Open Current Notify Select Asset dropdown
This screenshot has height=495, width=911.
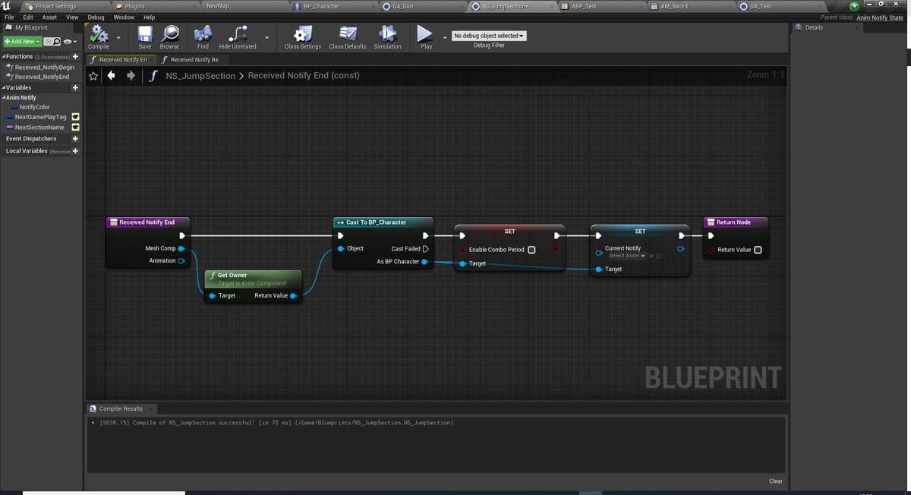tap(627, 256)
